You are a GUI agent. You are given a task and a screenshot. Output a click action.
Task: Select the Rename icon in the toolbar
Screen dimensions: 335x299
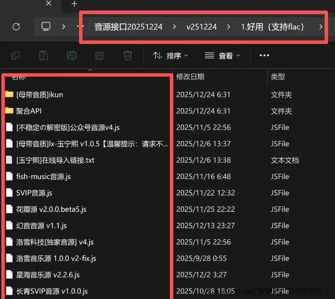click(x=71, y=55)
